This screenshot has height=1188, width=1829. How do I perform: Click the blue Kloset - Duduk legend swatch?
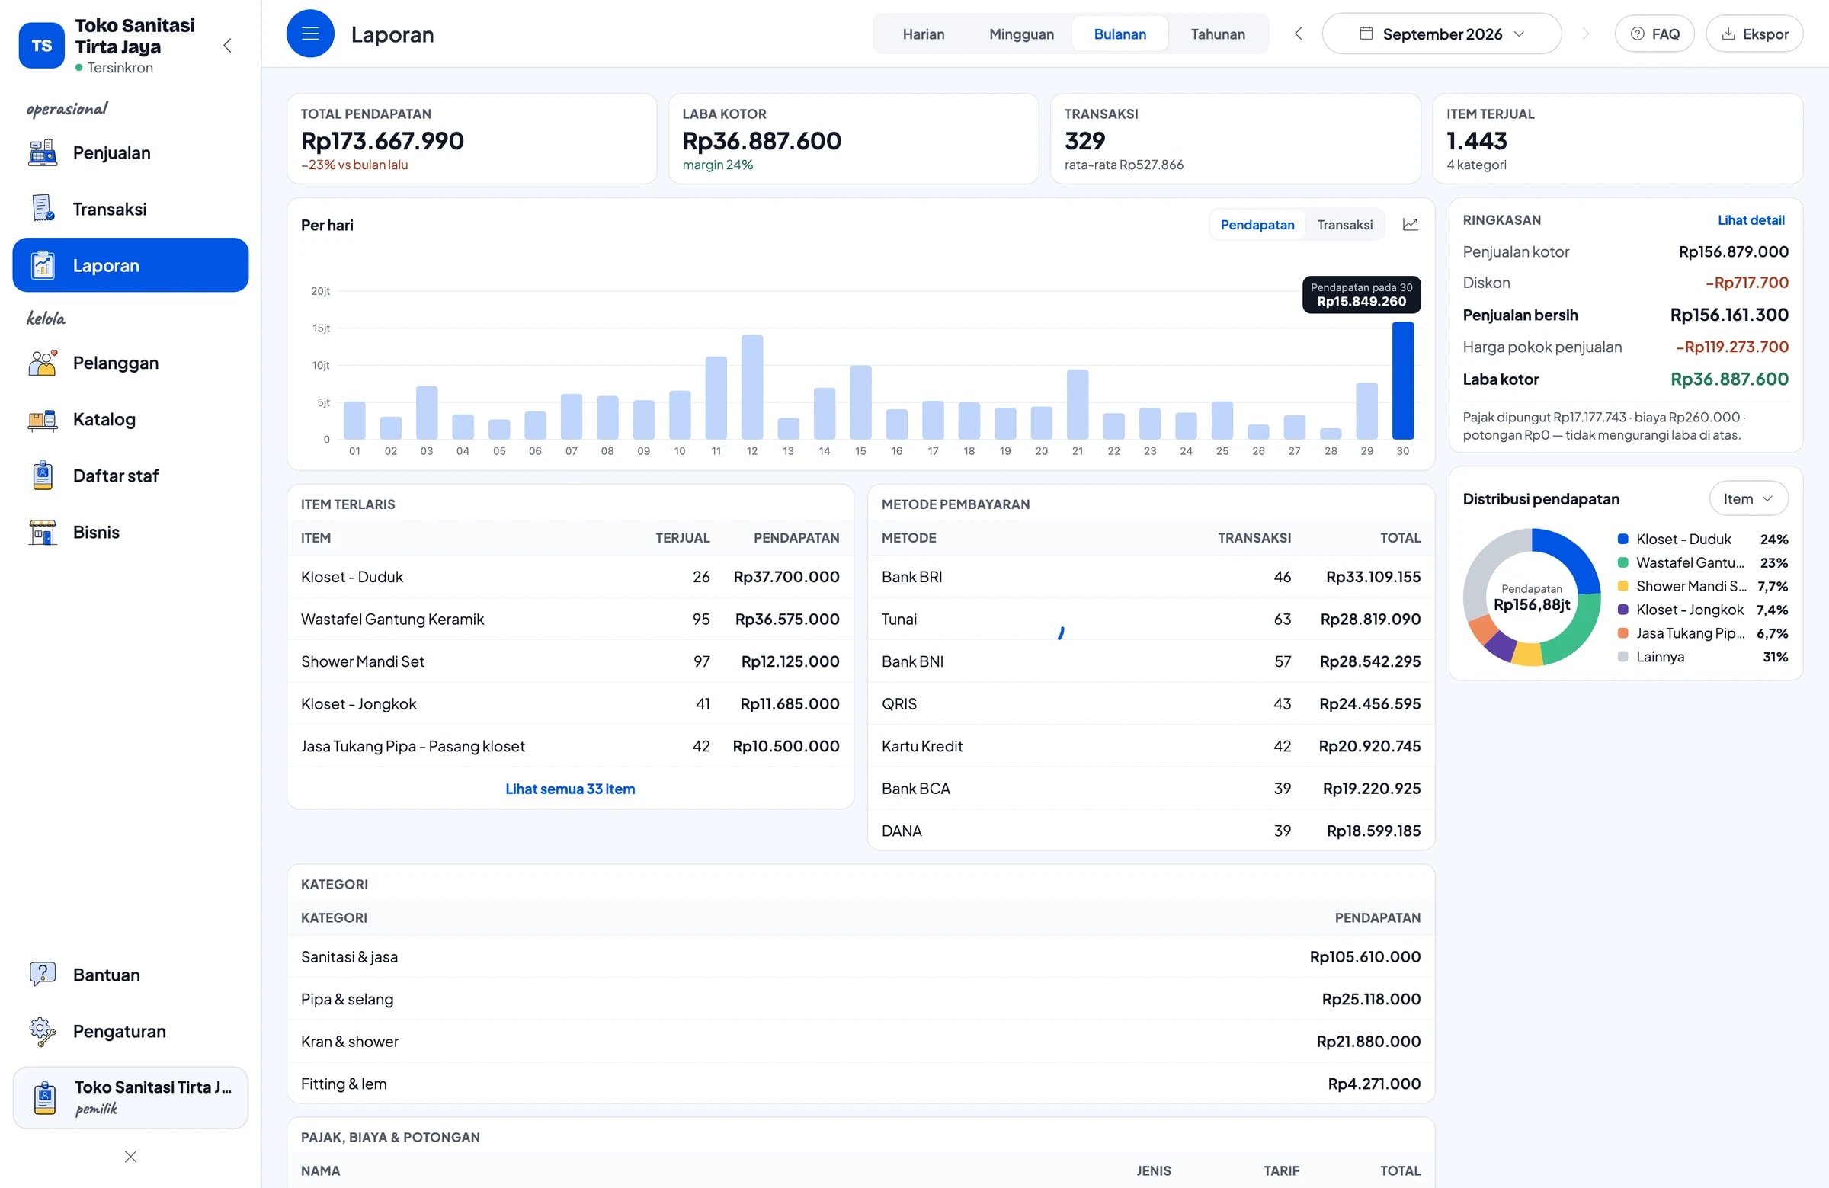[1623, 539]
